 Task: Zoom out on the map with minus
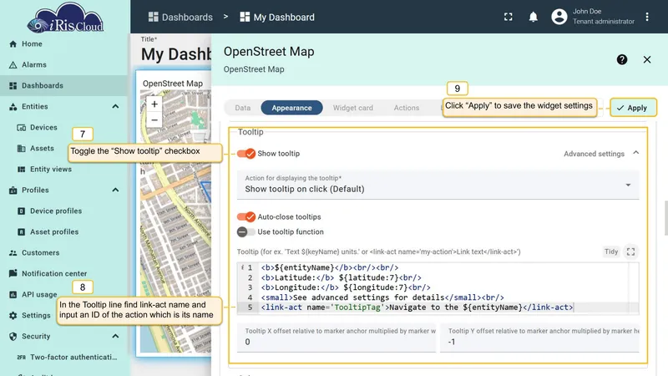(154, 119)
